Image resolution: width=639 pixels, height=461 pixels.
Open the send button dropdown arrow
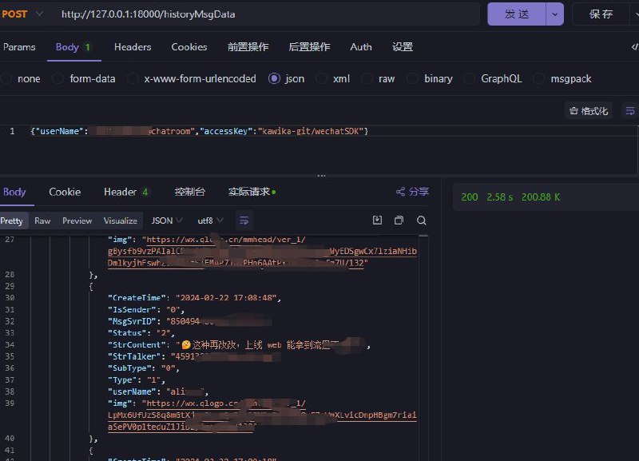point(553,14)
